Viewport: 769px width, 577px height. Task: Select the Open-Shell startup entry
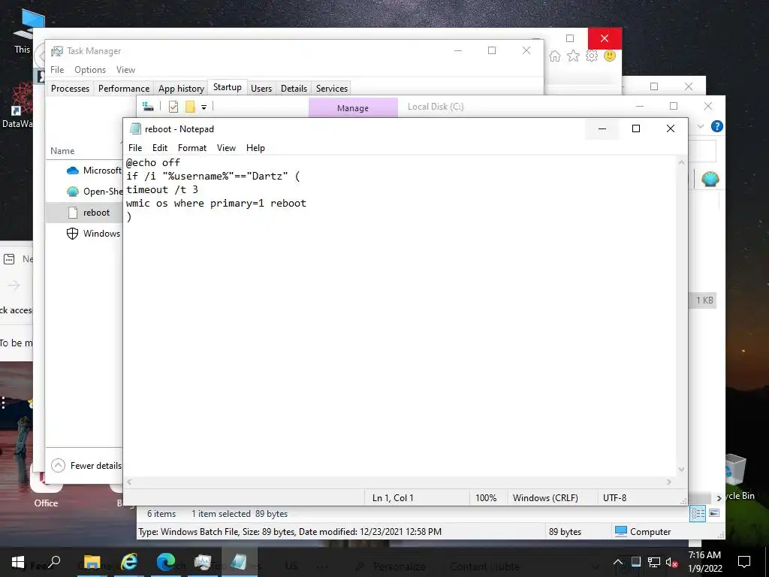pyautogui.click(x=84, y=192)
